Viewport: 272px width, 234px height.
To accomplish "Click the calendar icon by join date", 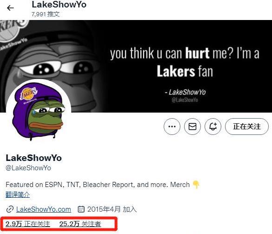I will (x=81, y=209).
